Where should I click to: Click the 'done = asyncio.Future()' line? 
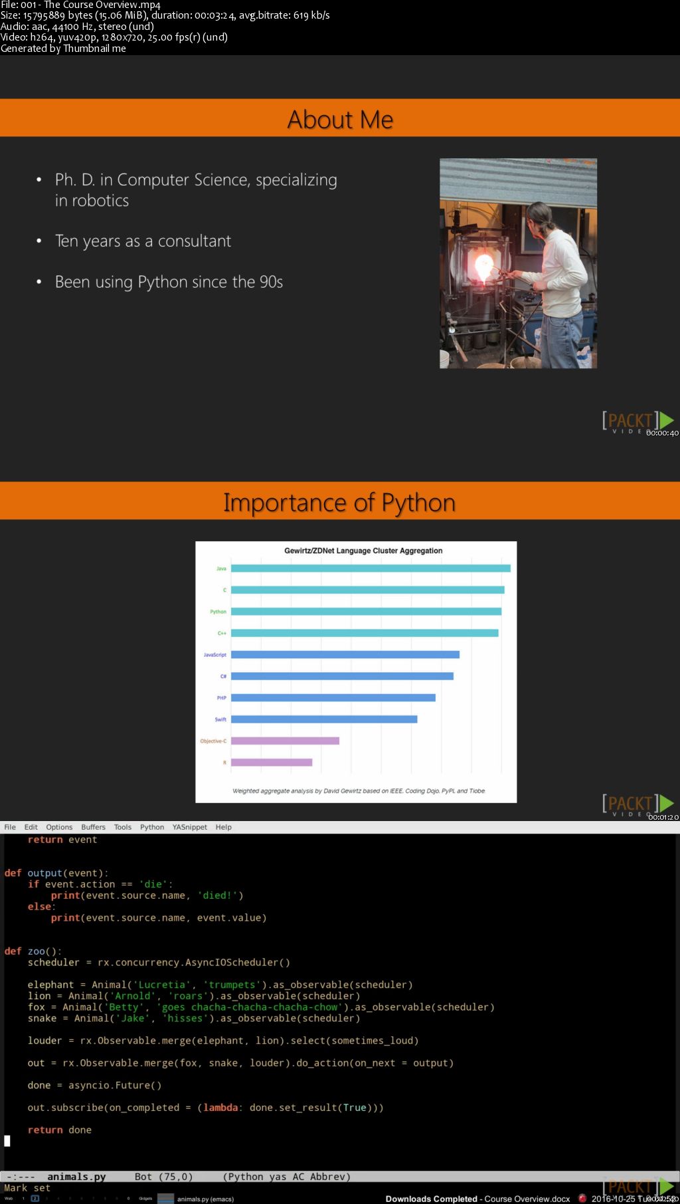94,1085
